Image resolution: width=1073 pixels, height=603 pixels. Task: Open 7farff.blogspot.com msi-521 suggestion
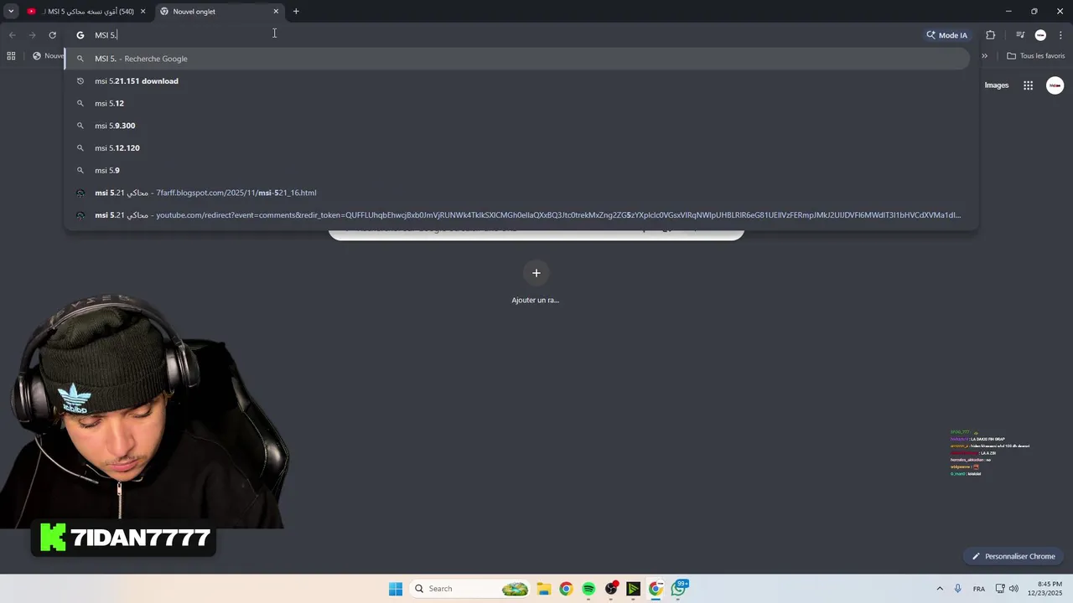point(516,193)
